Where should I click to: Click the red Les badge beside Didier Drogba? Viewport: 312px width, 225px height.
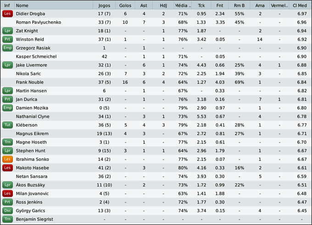7,14
